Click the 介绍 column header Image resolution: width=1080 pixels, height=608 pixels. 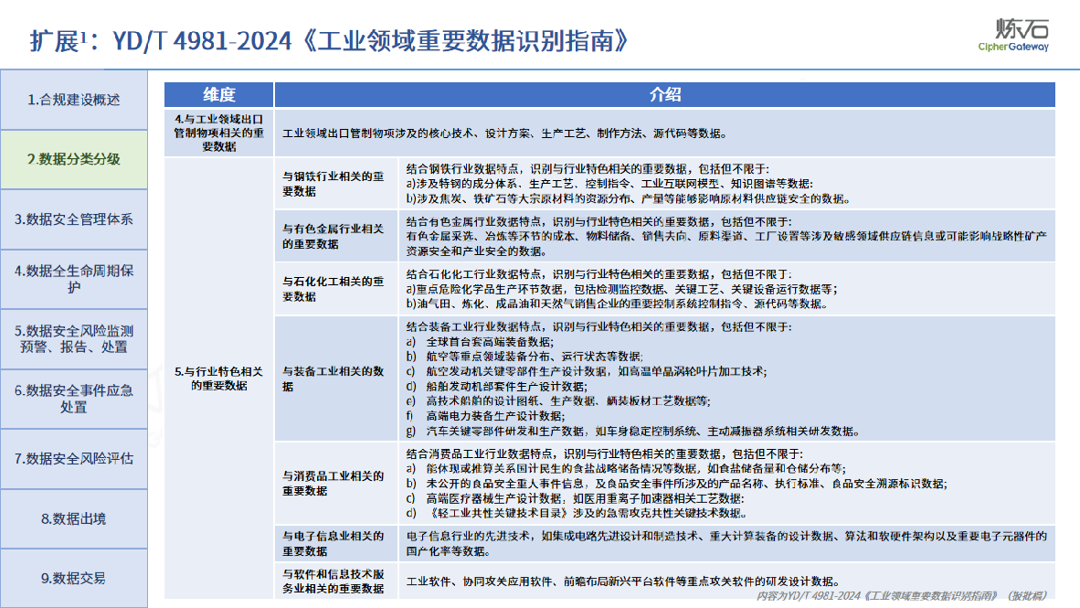pyautogui.click(x=664, y=95)
